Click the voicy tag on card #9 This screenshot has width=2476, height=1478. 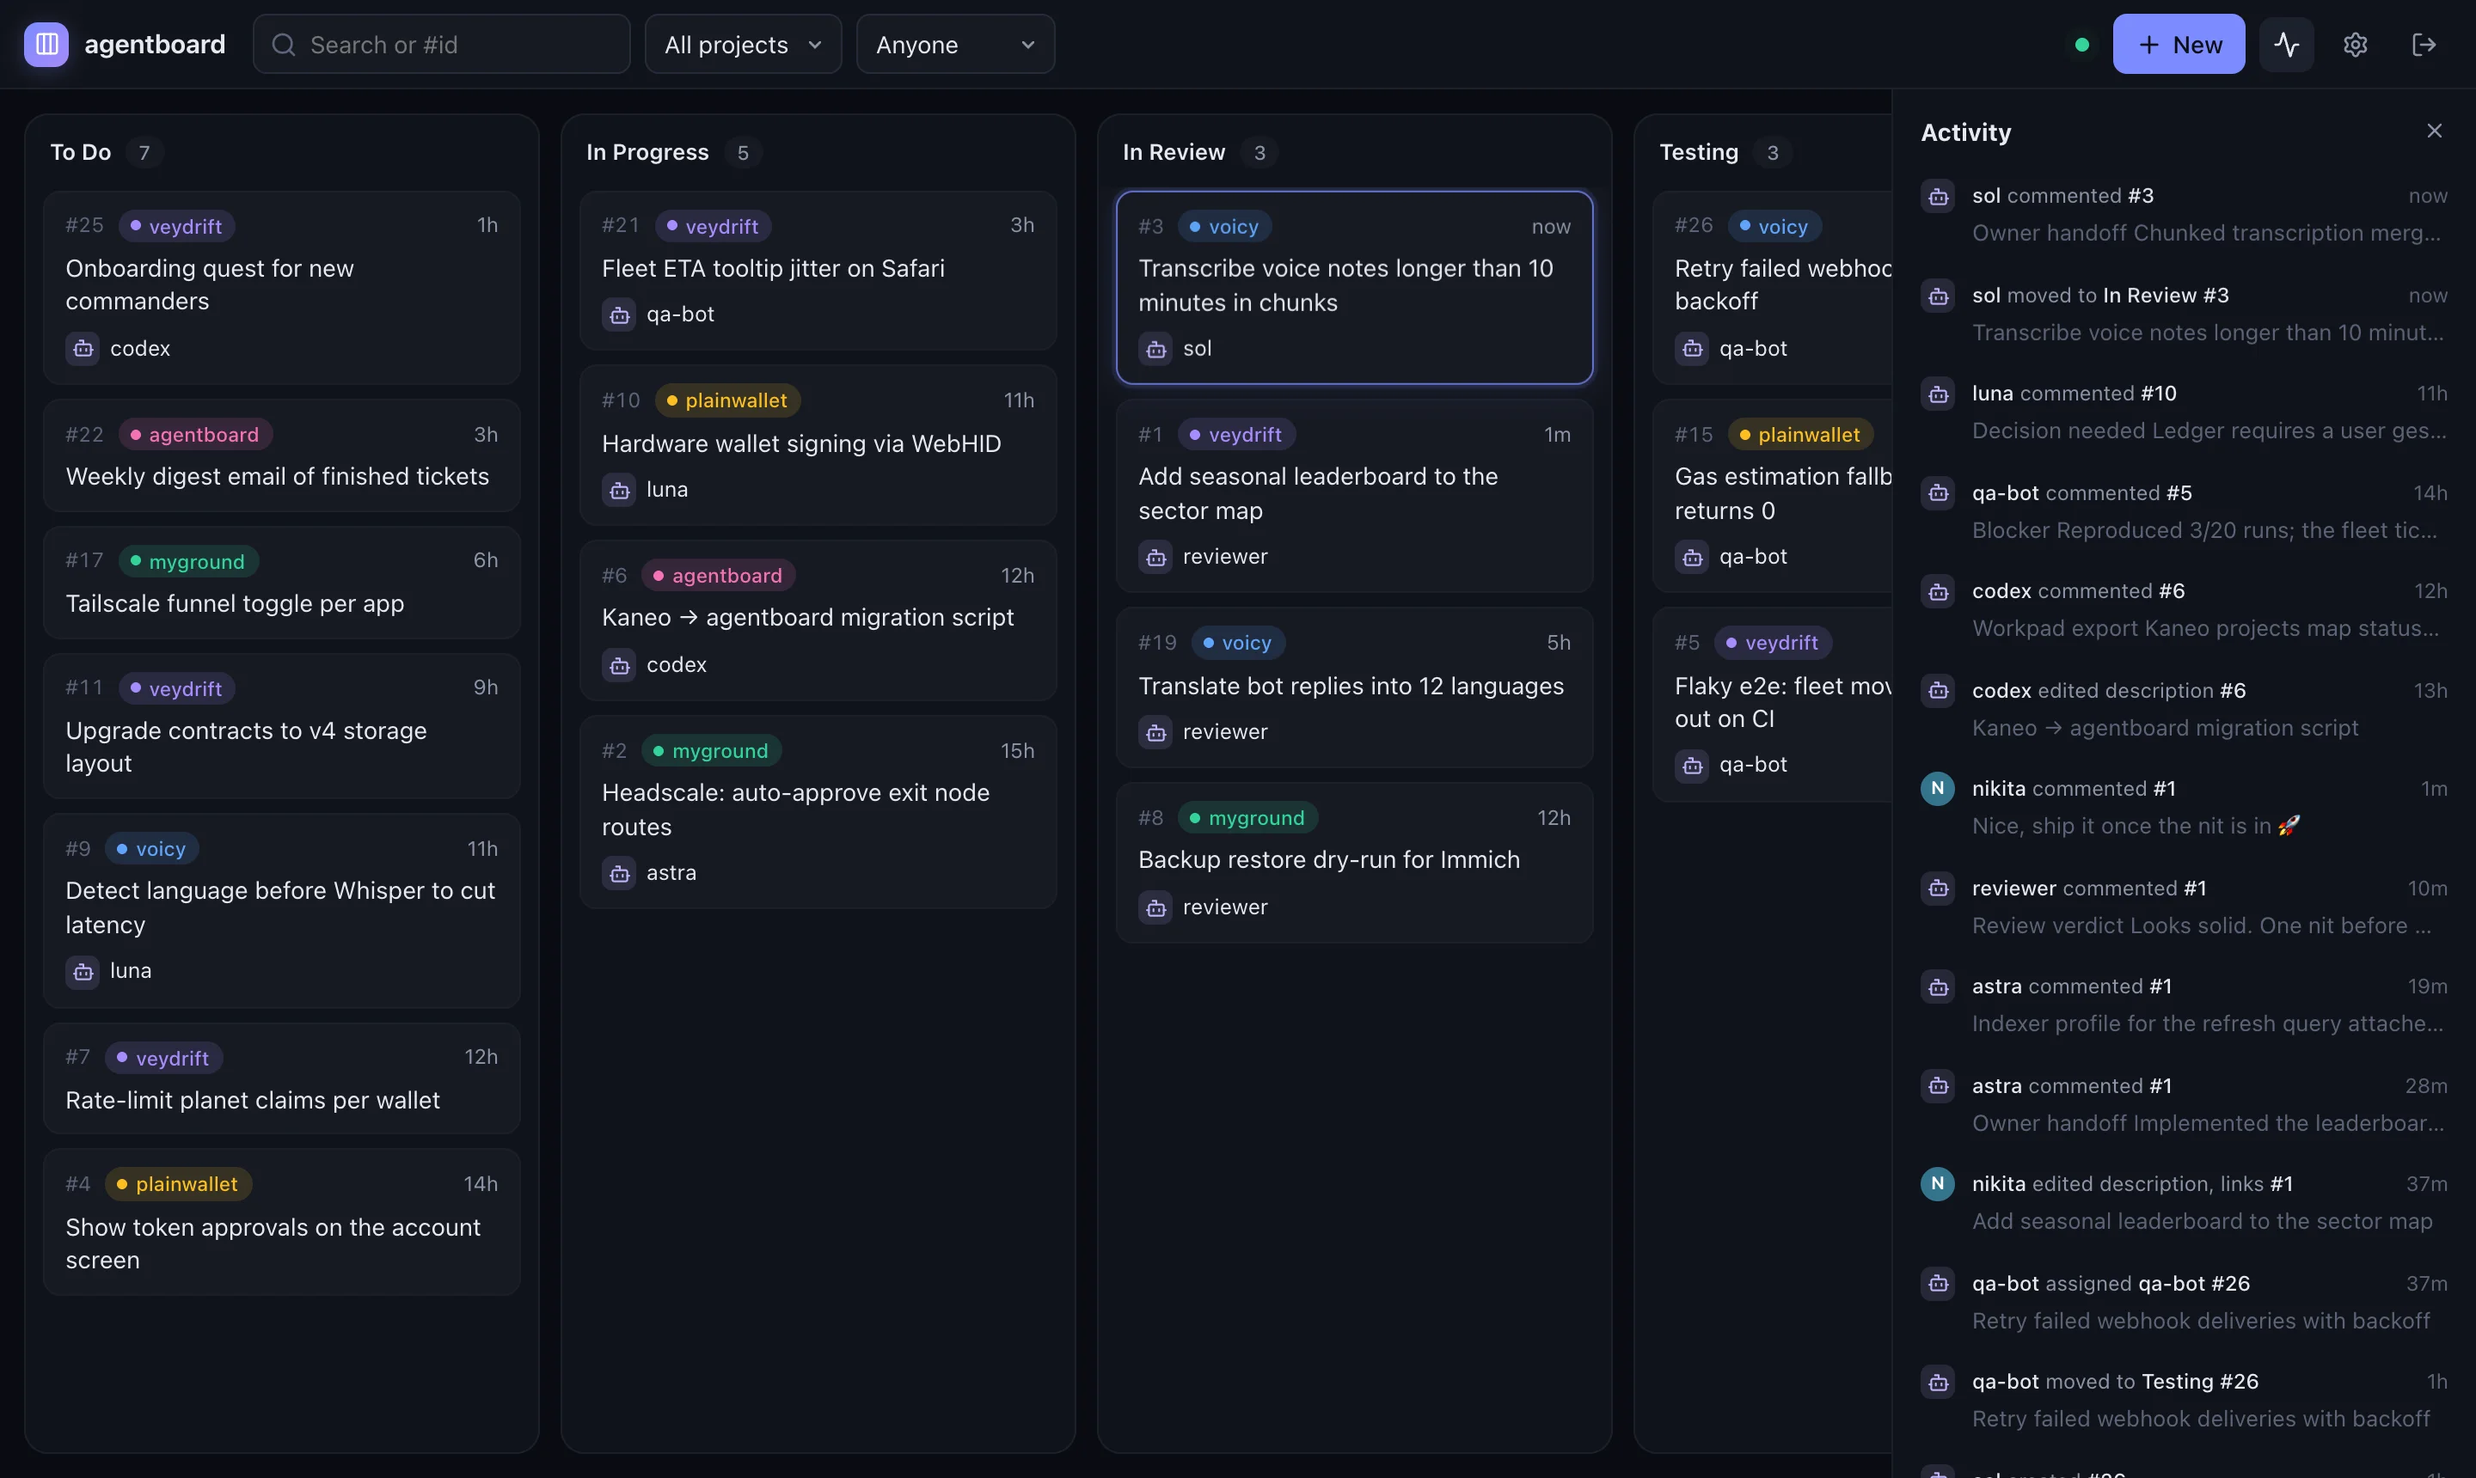(x=151, y=848)
